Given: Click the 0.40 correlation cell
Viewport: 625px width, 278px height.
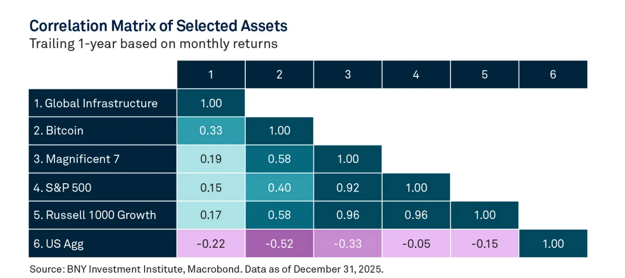Looking at the screenshot, I should 279,187.
